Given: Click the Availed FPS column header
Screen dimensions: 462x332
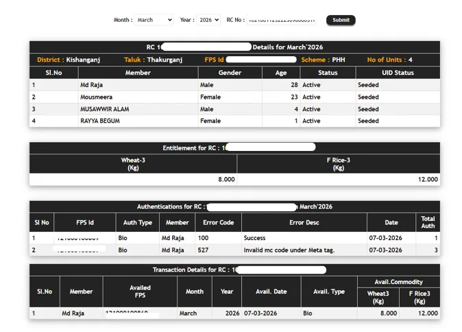Looking at the screenshot, I should (140, 292).
